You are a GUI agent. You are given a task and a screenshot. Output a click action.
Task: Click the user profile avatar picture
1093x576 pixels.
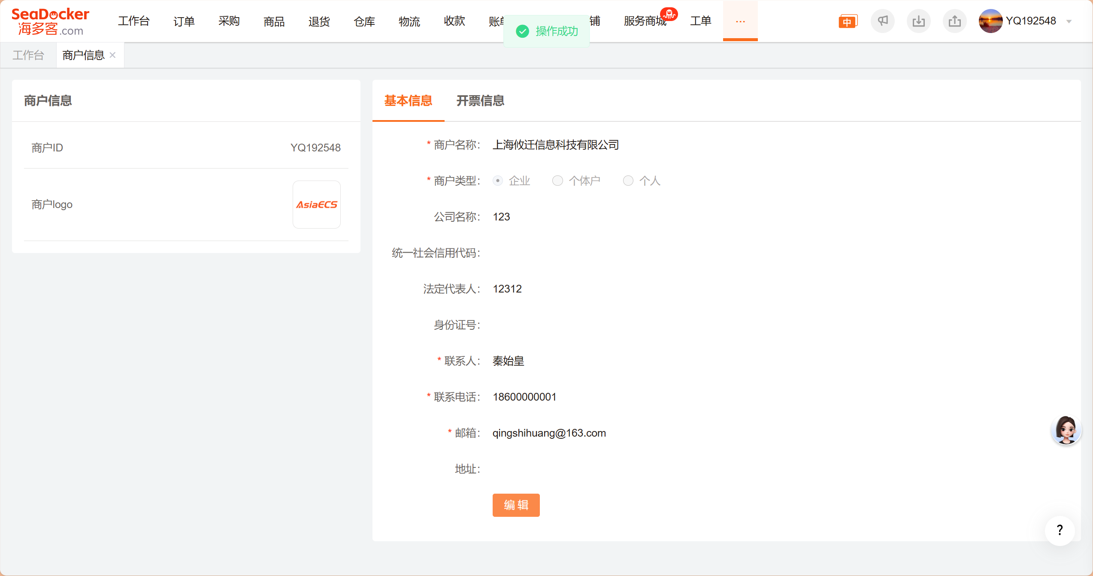pos(990,21)
